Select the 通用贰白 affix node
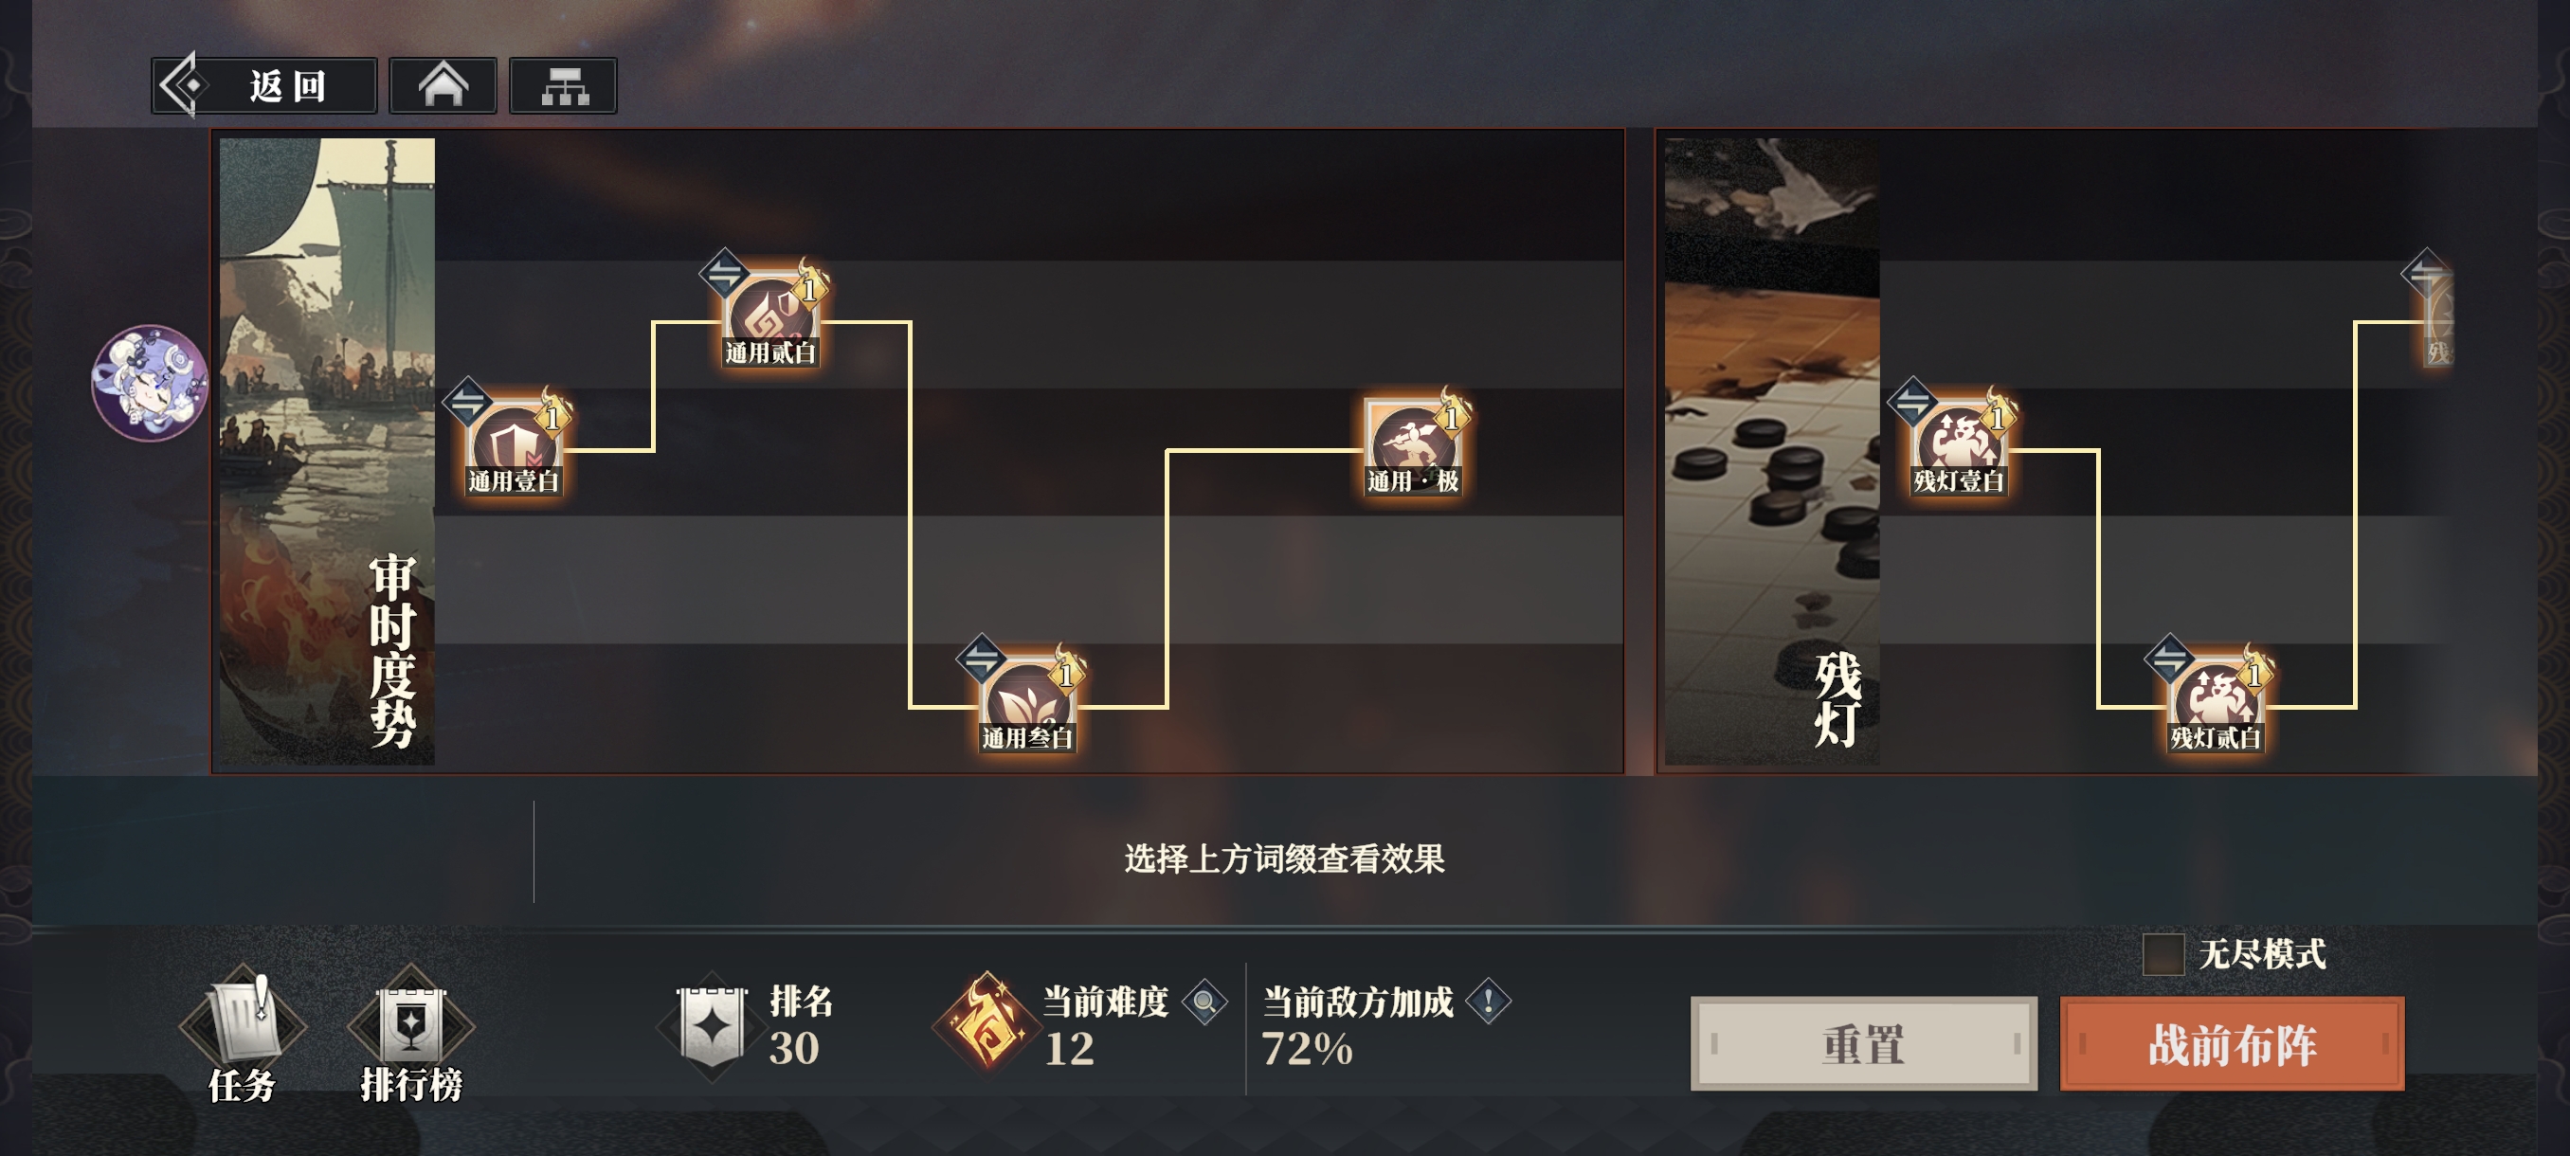2570x1156 pixels. click(x=769, y=319)
